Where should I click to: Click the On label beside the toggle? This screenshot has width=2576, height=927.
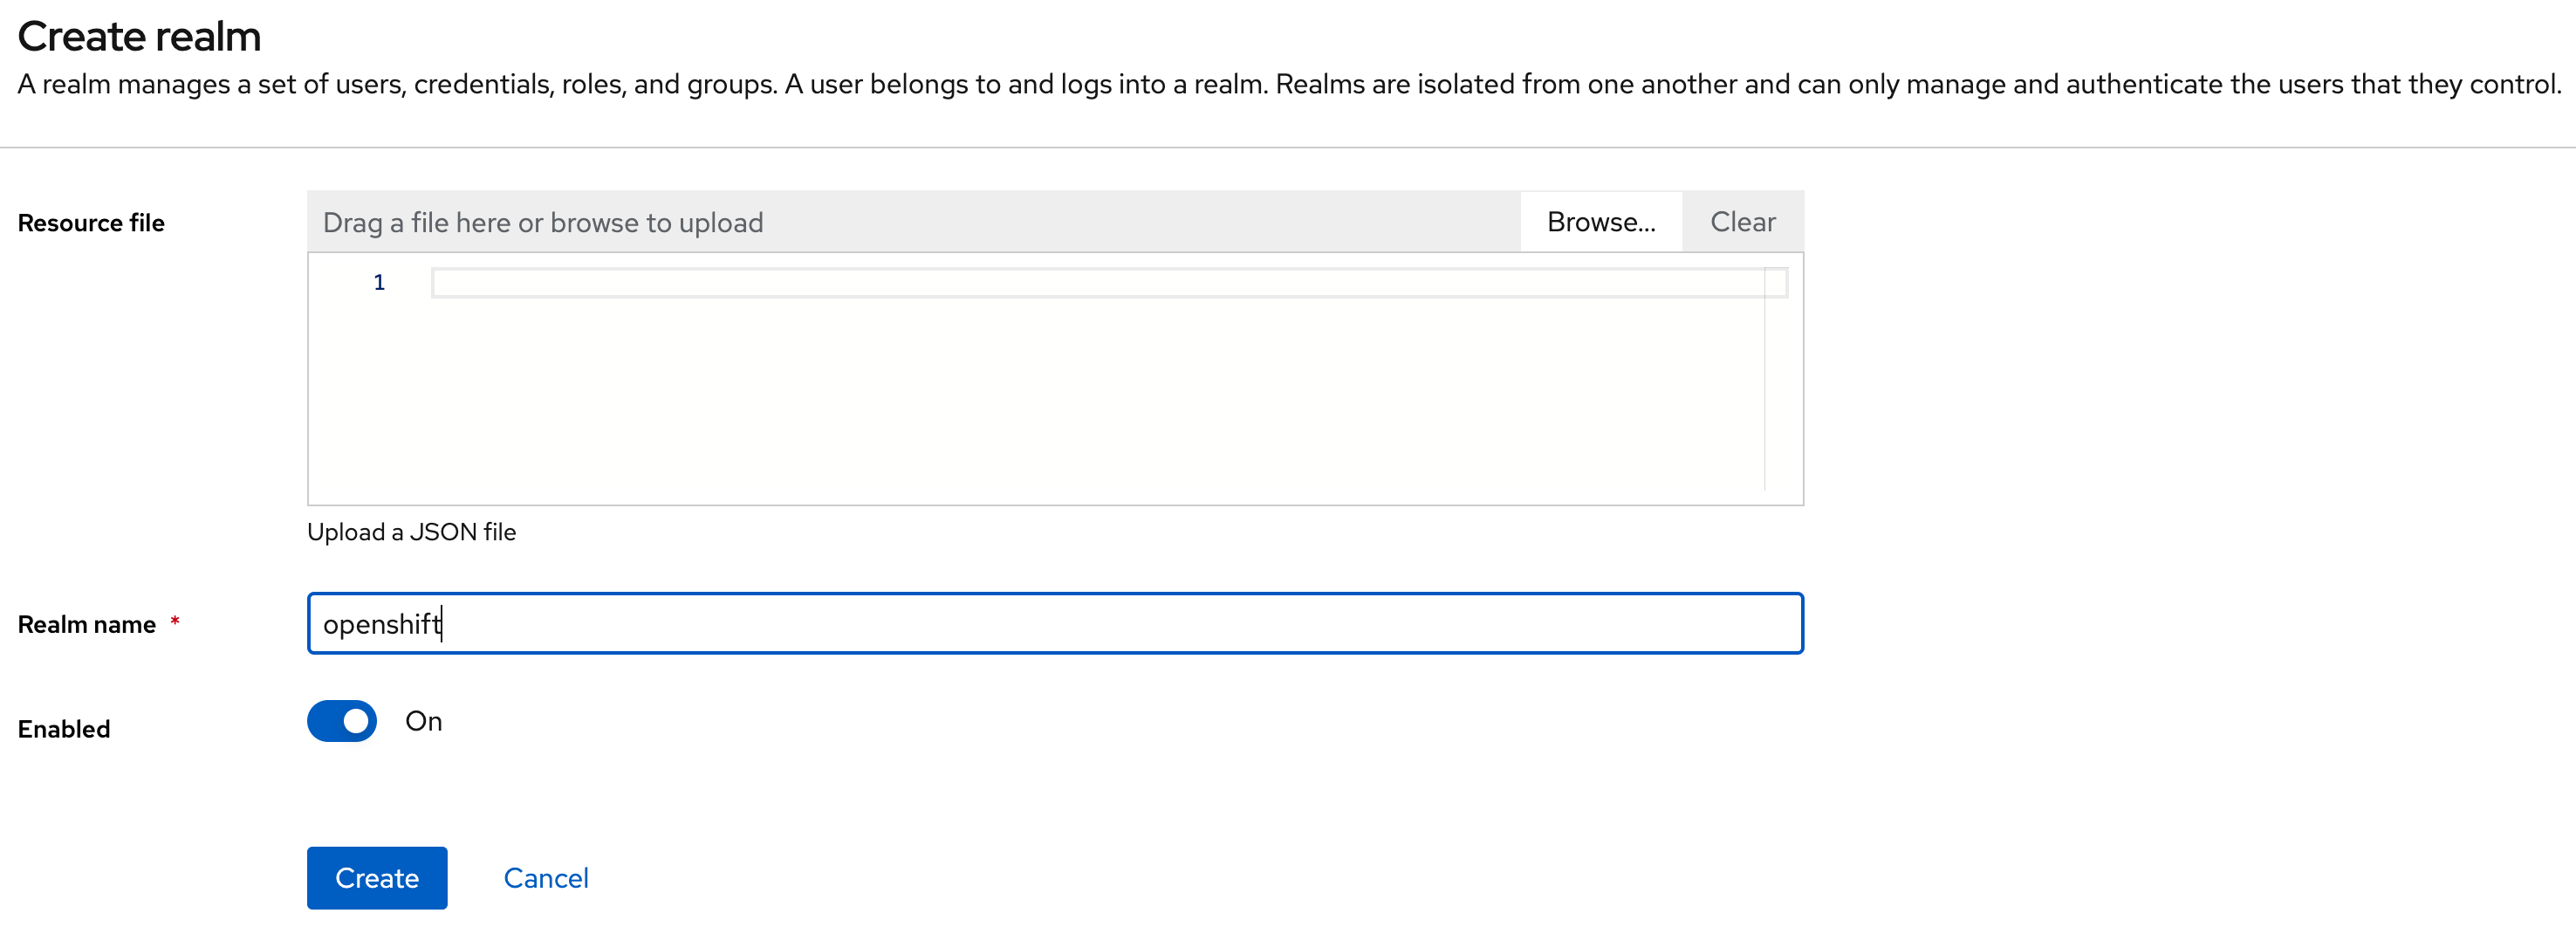click(423, 721)
